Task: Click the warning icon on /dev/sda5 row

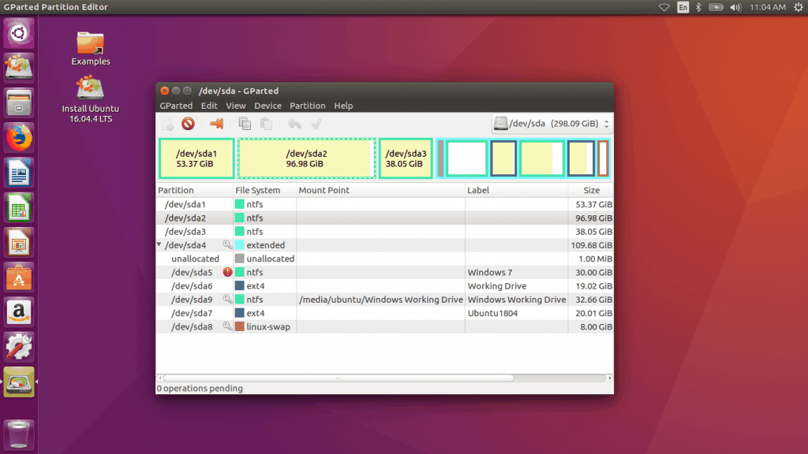Action: (x=228, y=272)
